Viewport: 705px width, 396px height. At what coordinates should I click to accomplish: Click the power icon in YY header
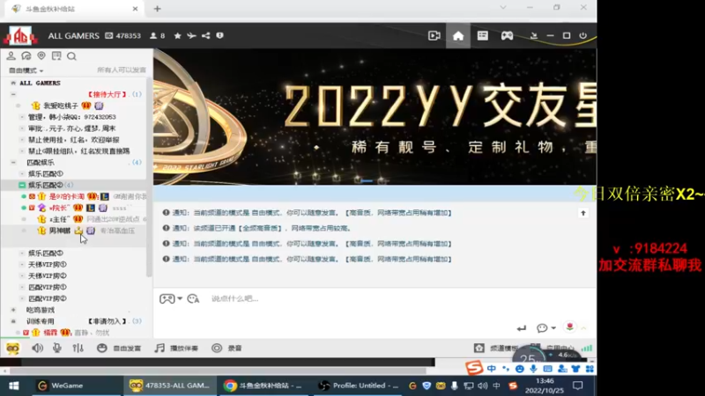point(583,35)
